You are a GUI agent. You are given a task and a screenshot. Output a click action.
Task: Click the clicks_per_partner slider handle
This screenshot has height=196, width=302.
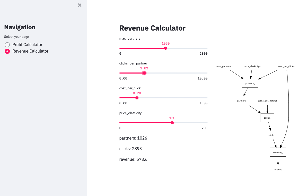[144, 73]
